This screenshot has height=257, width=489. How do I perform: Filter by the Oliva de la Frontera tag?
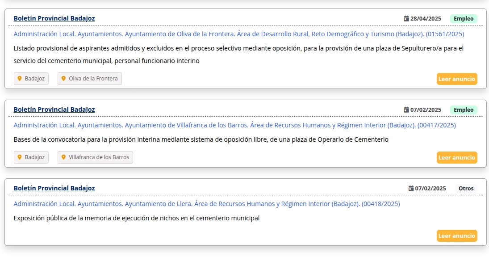tap(90, 79)
